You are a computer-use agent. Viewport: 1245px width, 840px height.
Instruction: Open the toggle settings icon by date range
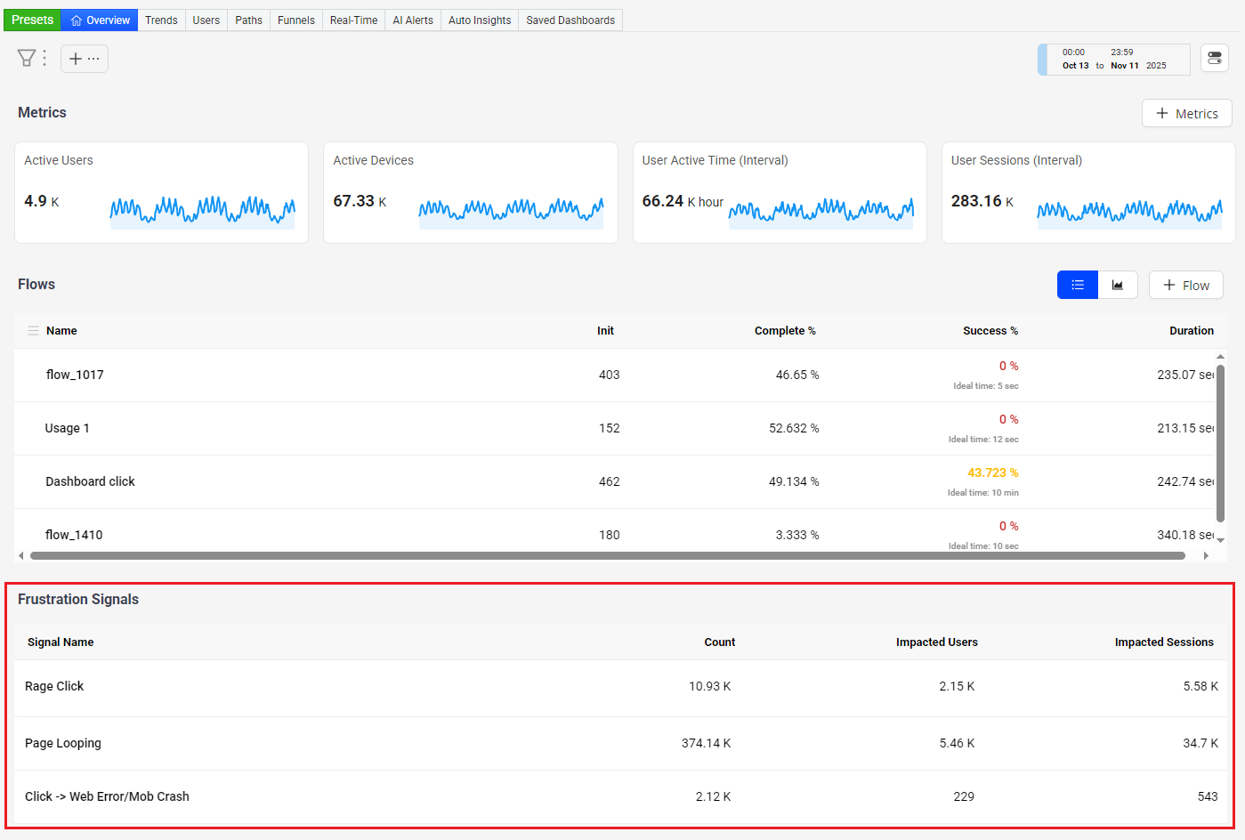[x=1215, y=59]
